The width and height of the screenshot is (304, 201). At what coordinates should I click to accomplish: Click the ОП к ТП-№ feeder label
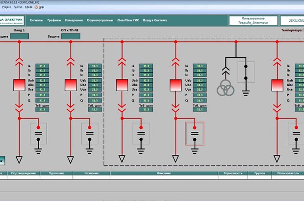pyautogui.click(x=70, y=30)
